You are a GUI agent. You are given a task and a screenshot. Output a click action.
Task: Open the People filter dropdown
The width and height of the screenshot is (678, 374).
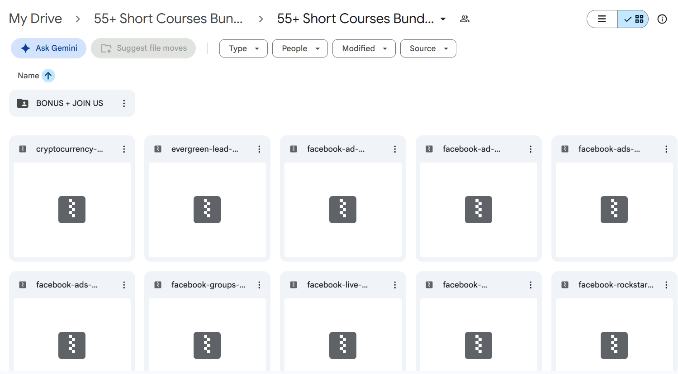point(300,48)
